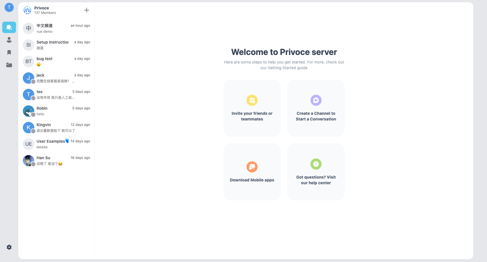The image size is (487, 262).
Task: Open settings gear icon
Action: pos(9,247)
